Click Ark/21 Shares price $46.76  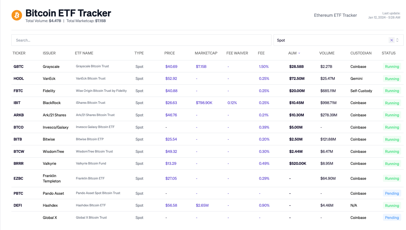pyautogui.click(x=171, y=115)
